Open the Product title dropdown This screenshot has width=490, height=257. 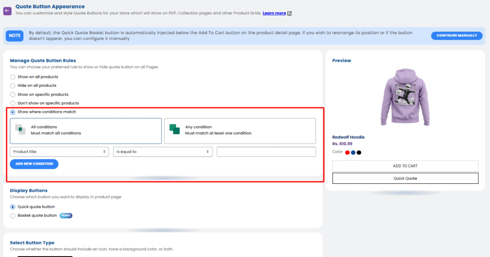tap(59, 152)
